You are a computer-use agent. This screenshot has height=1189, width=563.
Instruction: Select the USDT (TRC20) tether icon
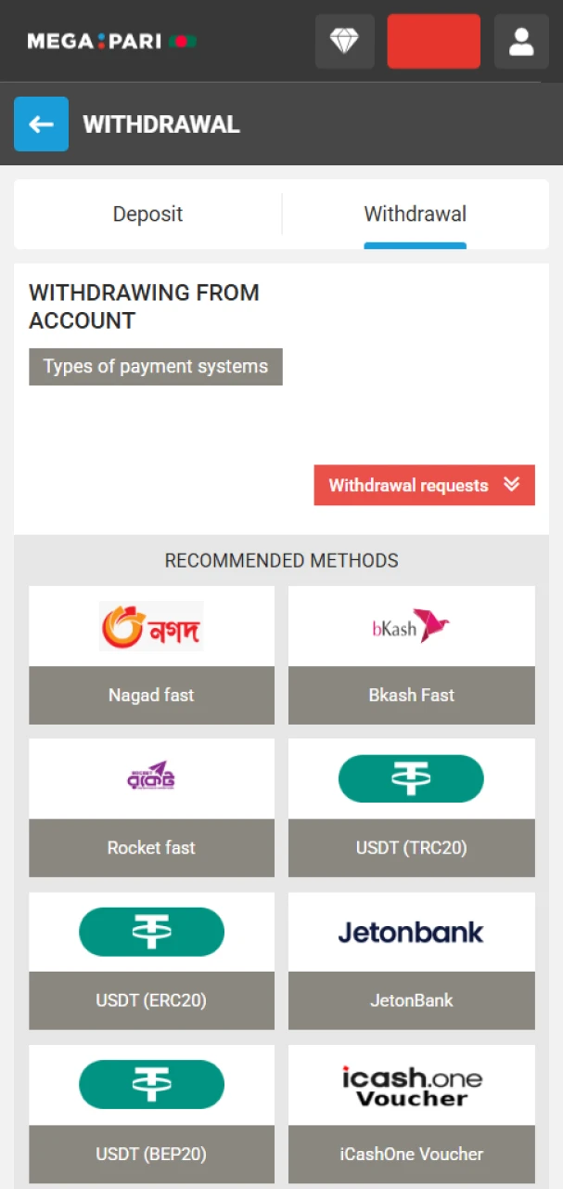411,778
